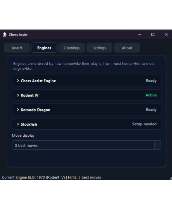
Task: Expand the Chess Assist Engine chevron
Action: [18, 81]
